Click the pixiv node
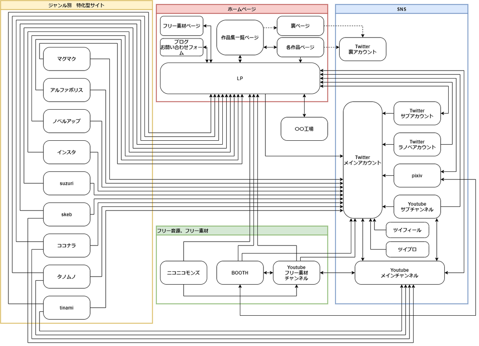 point(417,175)
